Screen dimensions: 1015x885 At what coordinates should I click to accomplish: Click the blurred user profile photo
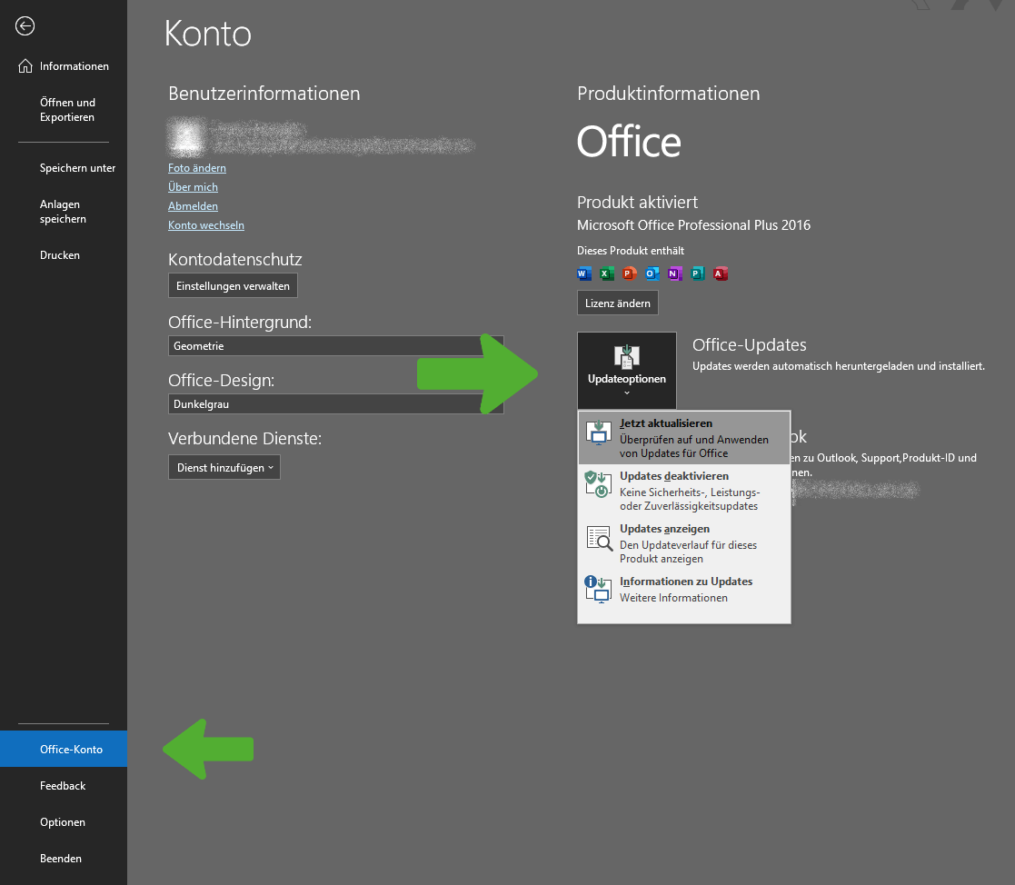187,137
